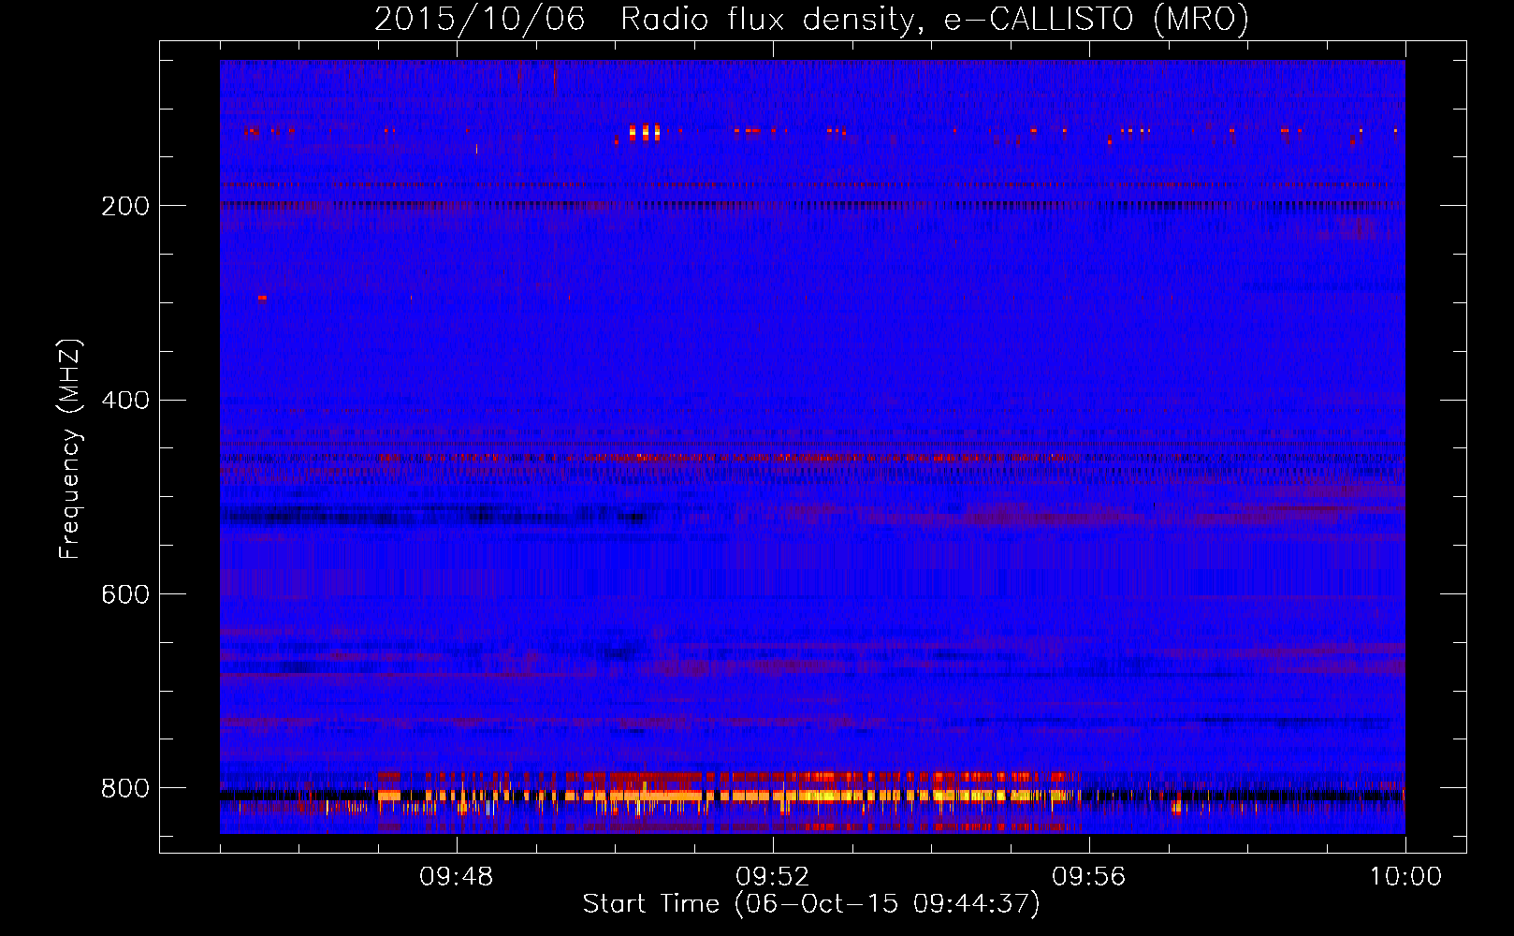Click the '800' frequency axis label
1514x936 pixels.
pyautogui.click(x=125, y=789)
